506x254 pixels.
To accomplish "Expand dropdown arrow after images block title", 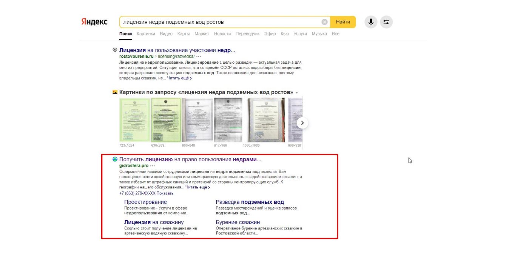I will point(297,93).
